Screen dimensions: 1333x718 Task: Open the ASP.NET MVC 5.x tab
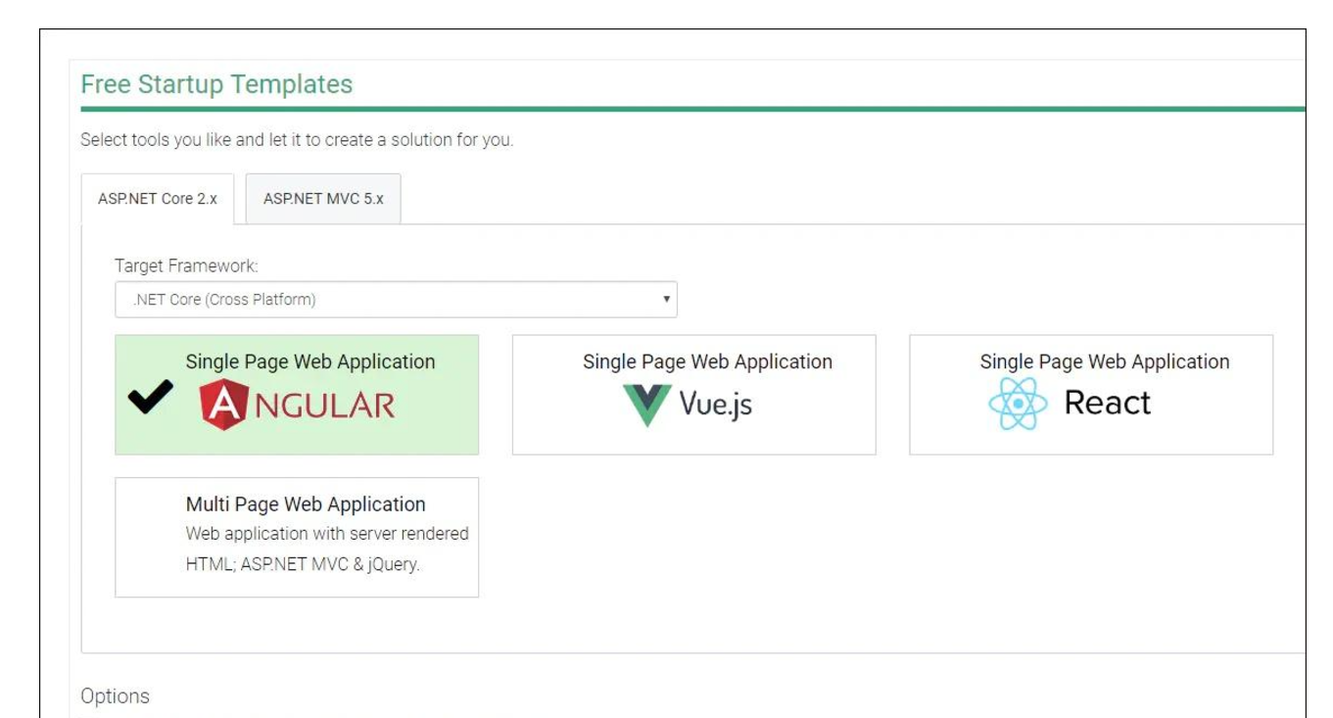pyautogui.click(x=323, y=199)
